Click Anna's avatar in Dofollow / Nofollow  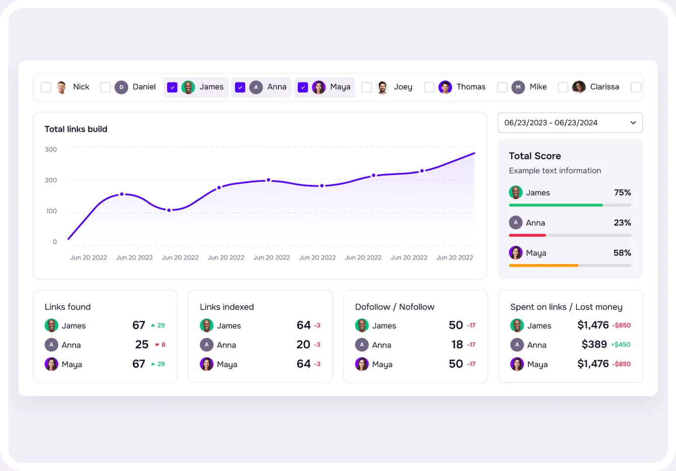click(x=362, y=345)
